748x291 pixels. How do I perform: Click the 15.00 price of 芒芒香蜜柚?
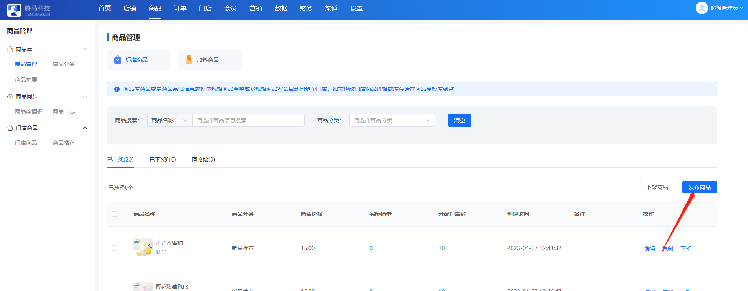point(308,248)
